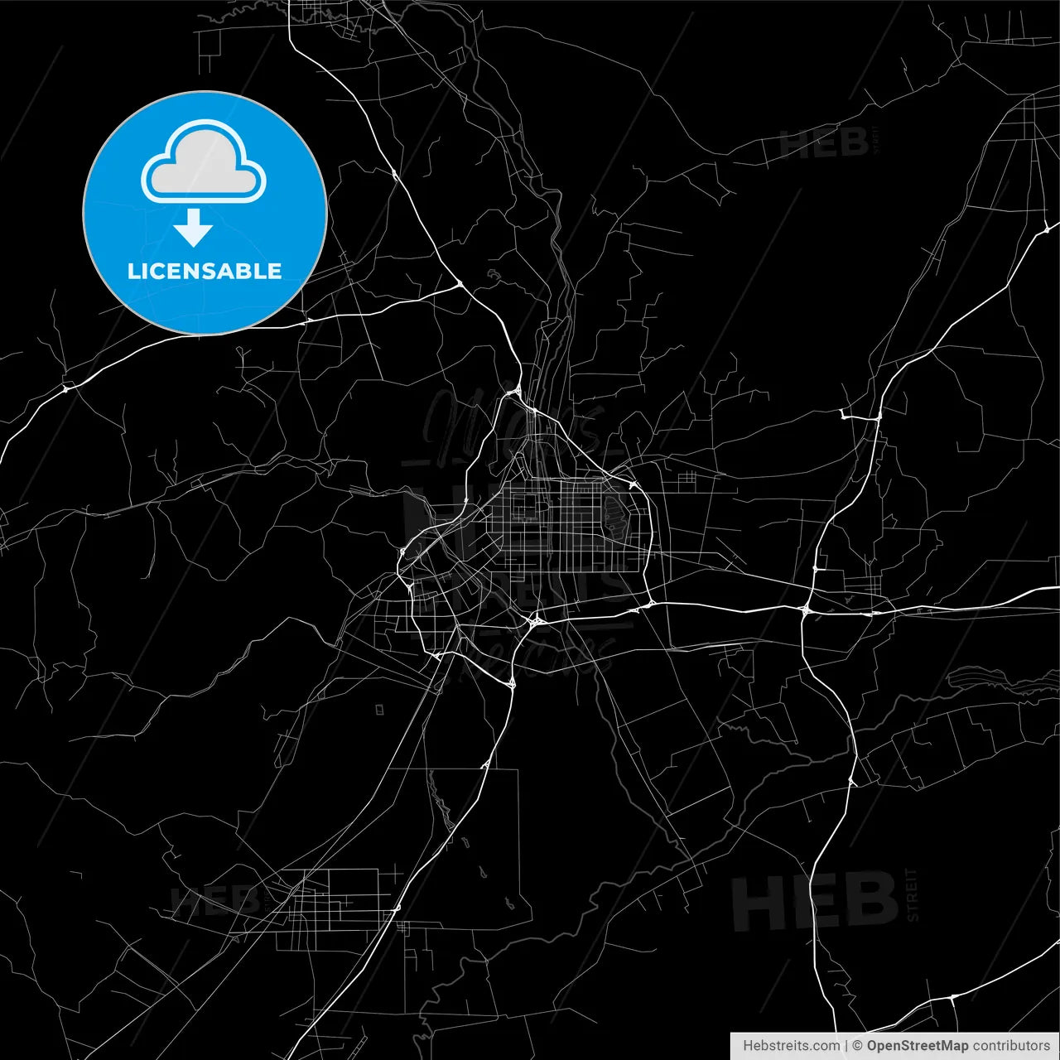Open the Hebstreits.com link in the footer
Screen dimensions: 1060x1060
click(792, 1045)
